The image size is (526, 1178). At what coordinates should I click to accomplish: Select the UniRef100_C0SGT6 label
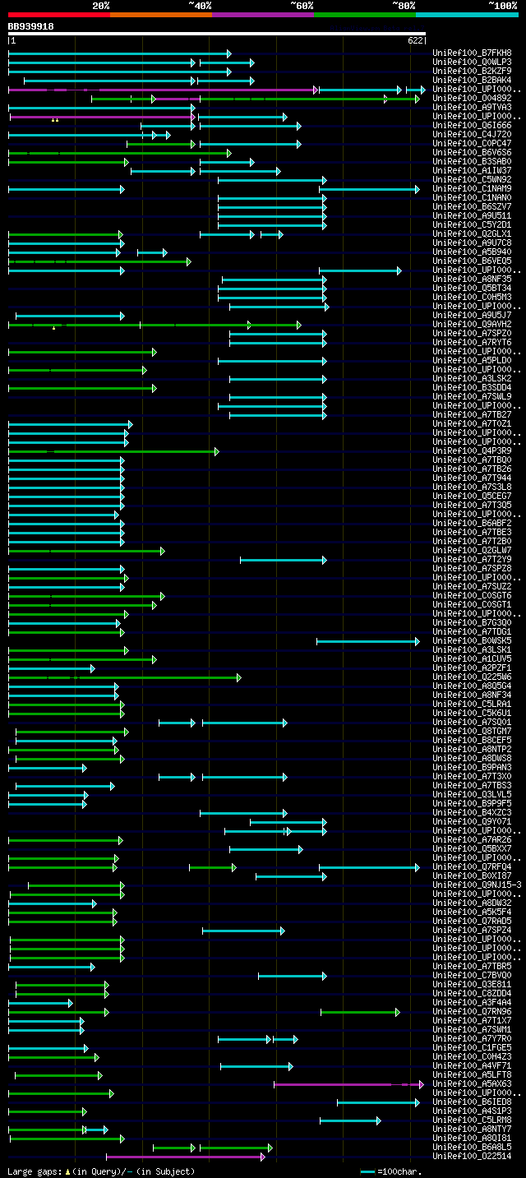pyautogui.click(x=472, y=596)
